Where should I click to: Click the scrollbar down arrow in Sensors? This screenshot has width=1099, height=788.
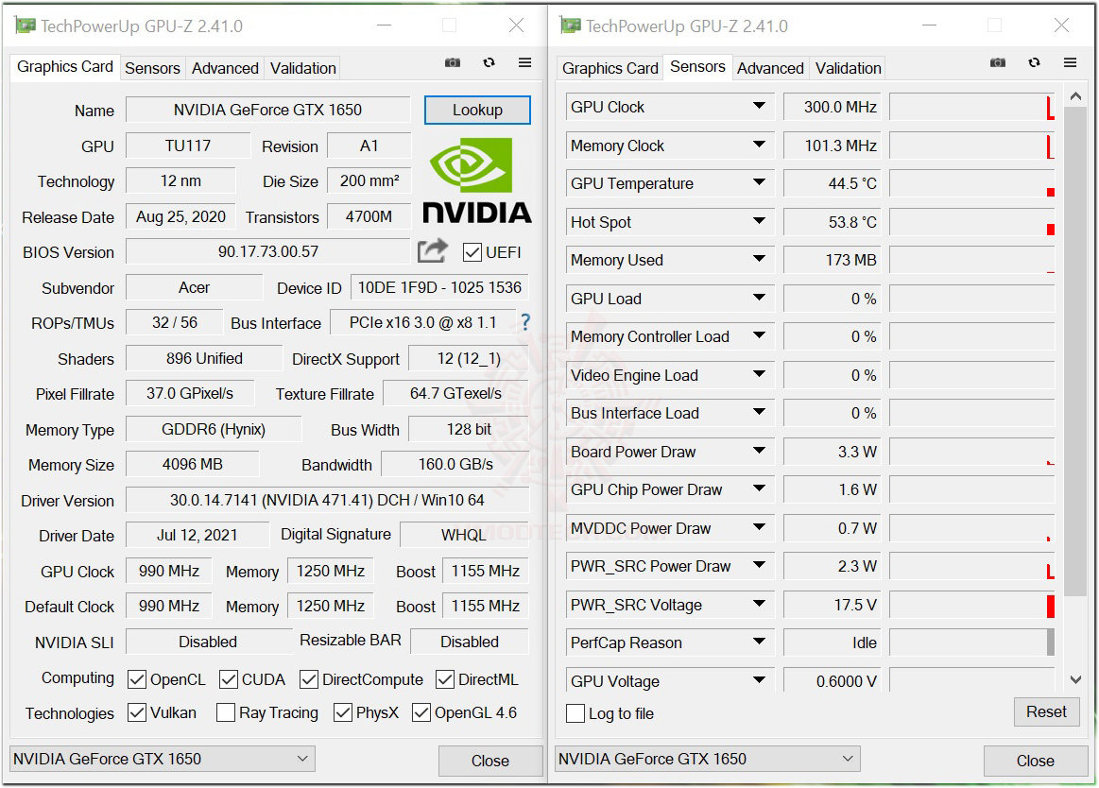pos(1075,679)
